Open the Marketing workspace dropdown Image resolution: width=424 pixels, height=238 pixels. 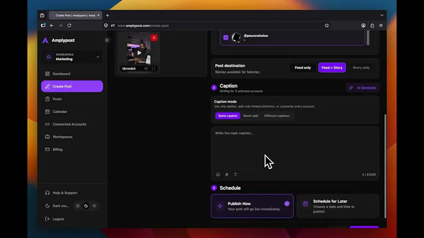tap(72, 57)
